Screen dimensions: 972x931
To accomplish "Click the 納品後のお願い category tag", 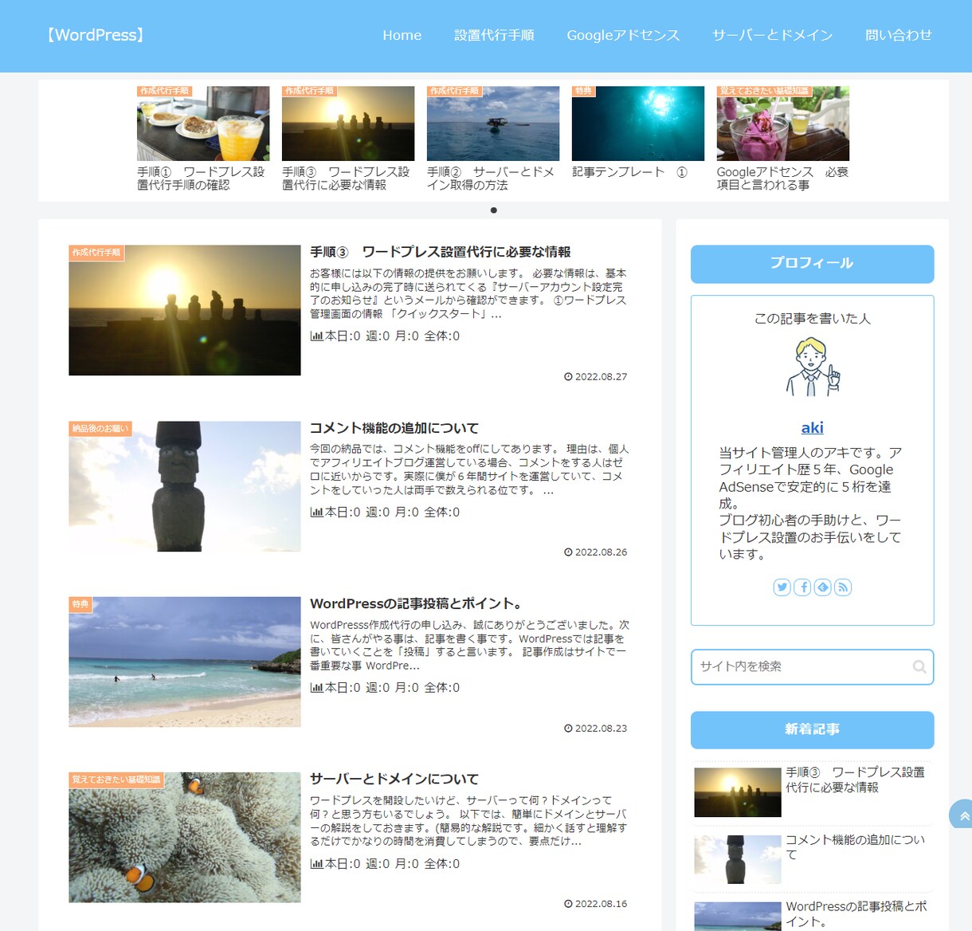I will pos(100,429).
